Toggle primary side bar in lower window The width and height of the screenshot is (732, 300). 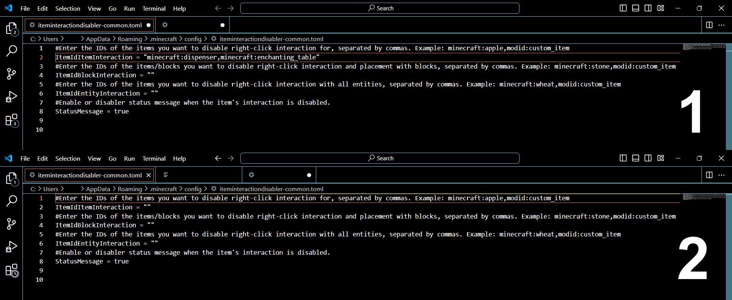623,158
